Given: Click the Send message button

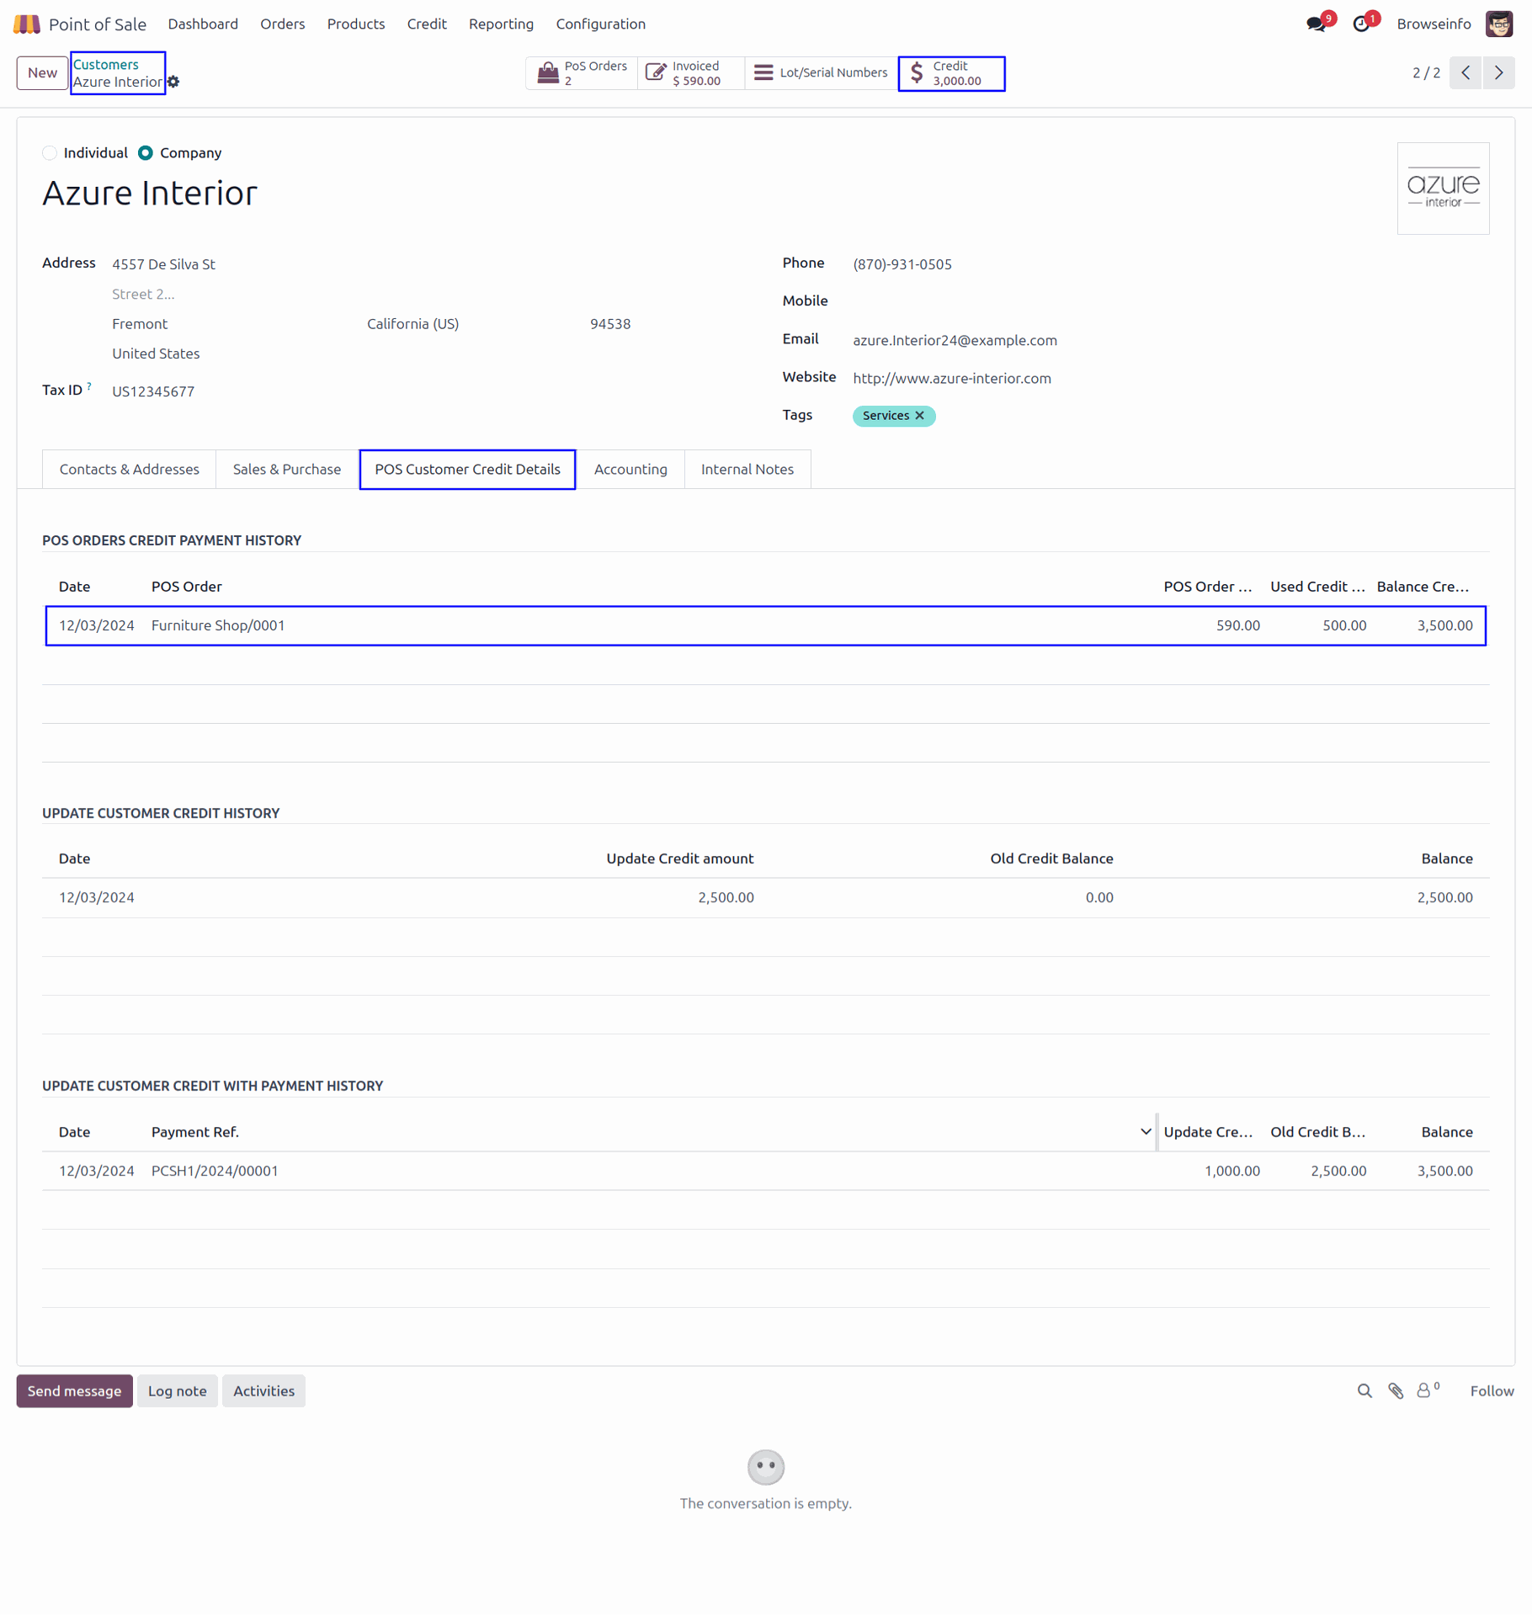Looking at the screenshot, I should coord(74,1390).
